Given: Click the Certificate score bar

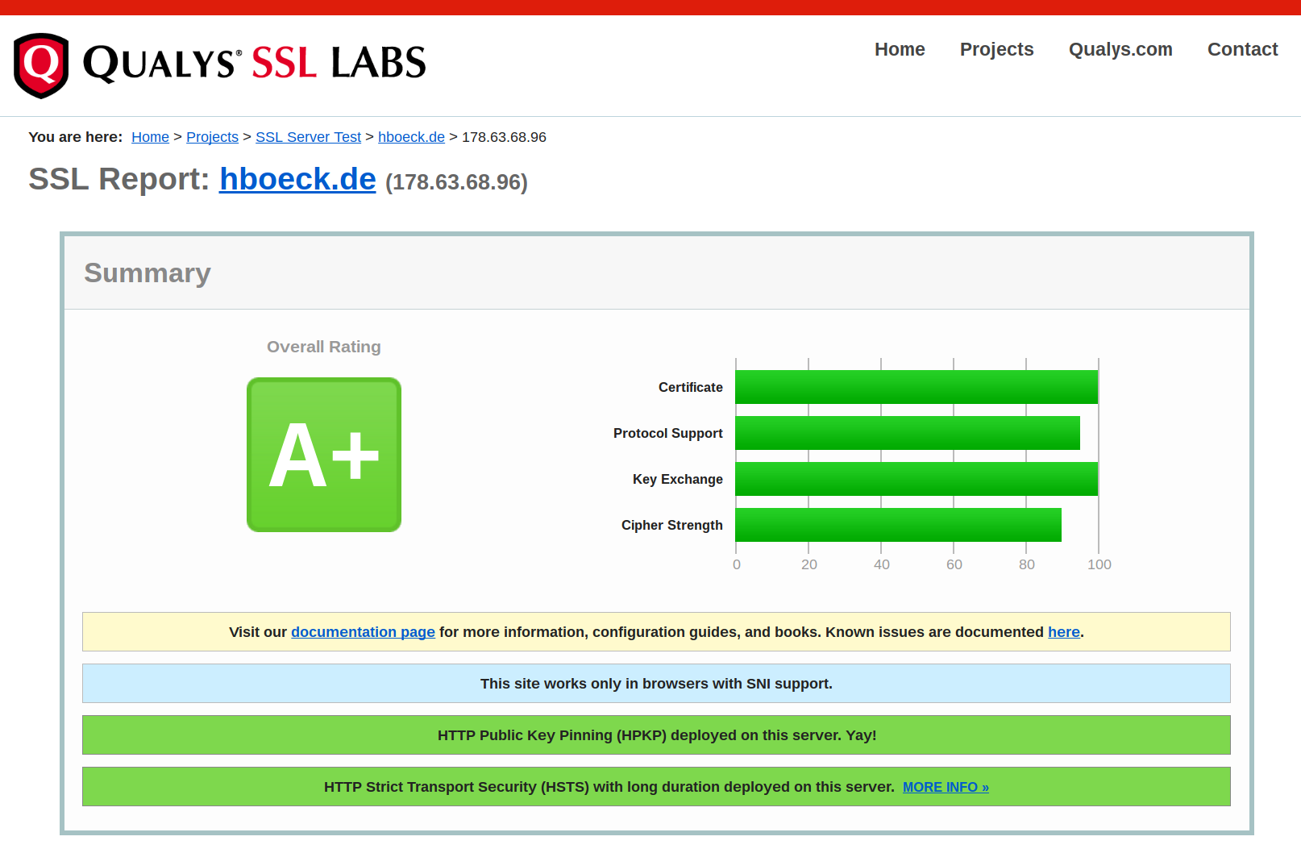Looking at the screenshot, I should pyautogui.click(x=916, y=387).
